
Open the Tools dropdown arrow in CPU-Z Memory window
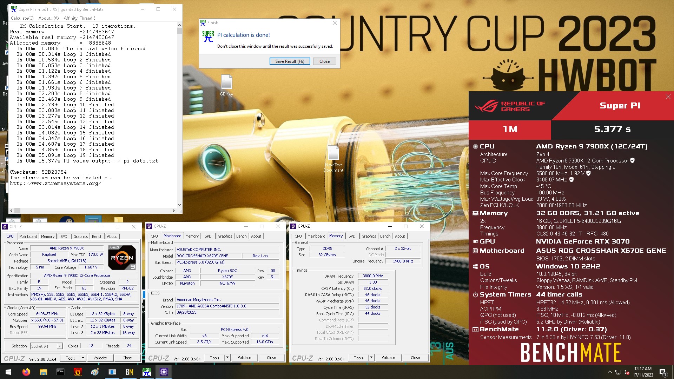pos(371,358)
